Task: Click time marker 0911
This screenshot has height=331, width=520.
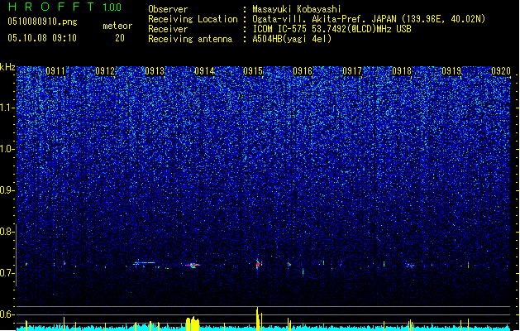Action: point(55,71)
